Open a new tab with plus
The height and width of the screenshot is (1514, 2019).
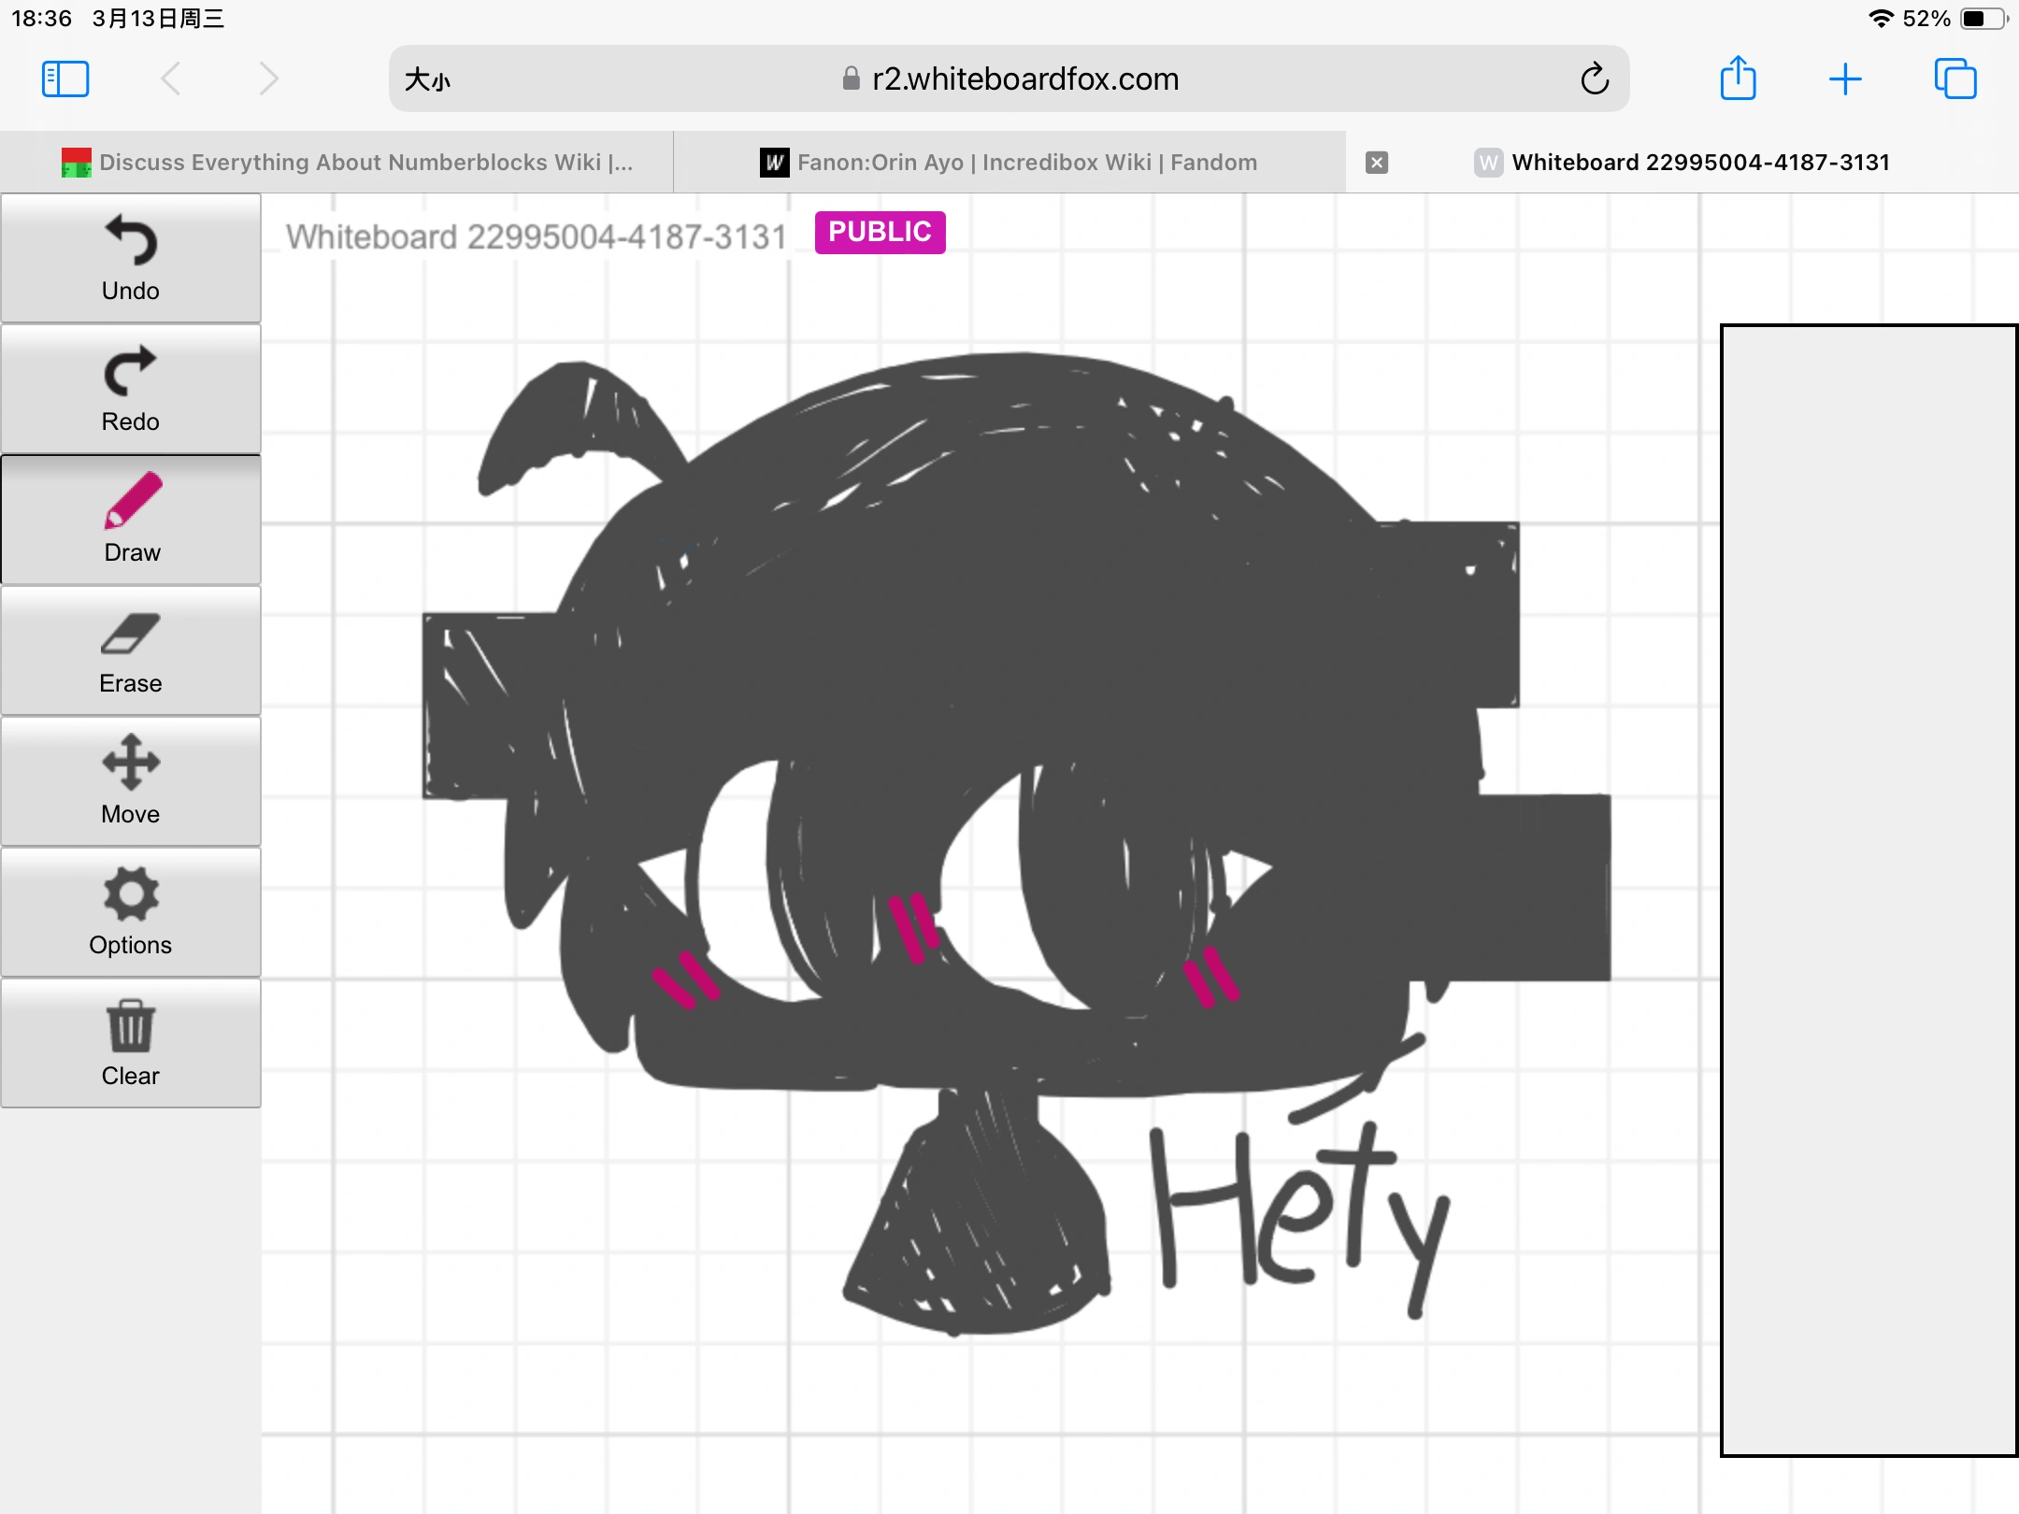point(1845,79)
